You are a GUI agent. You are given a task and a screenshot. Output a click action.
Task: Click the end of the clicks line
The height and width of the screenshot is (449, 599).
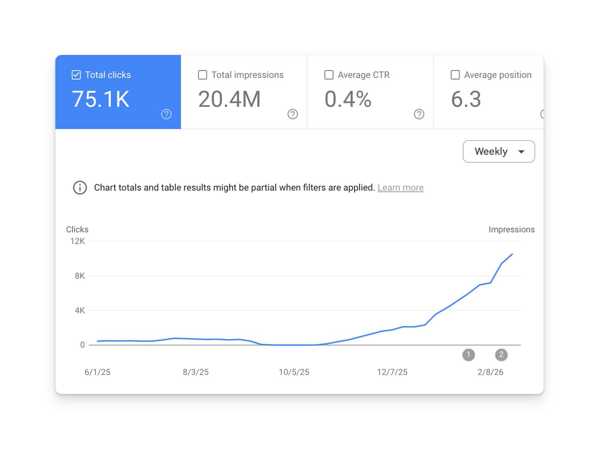[x=512, y=254]
